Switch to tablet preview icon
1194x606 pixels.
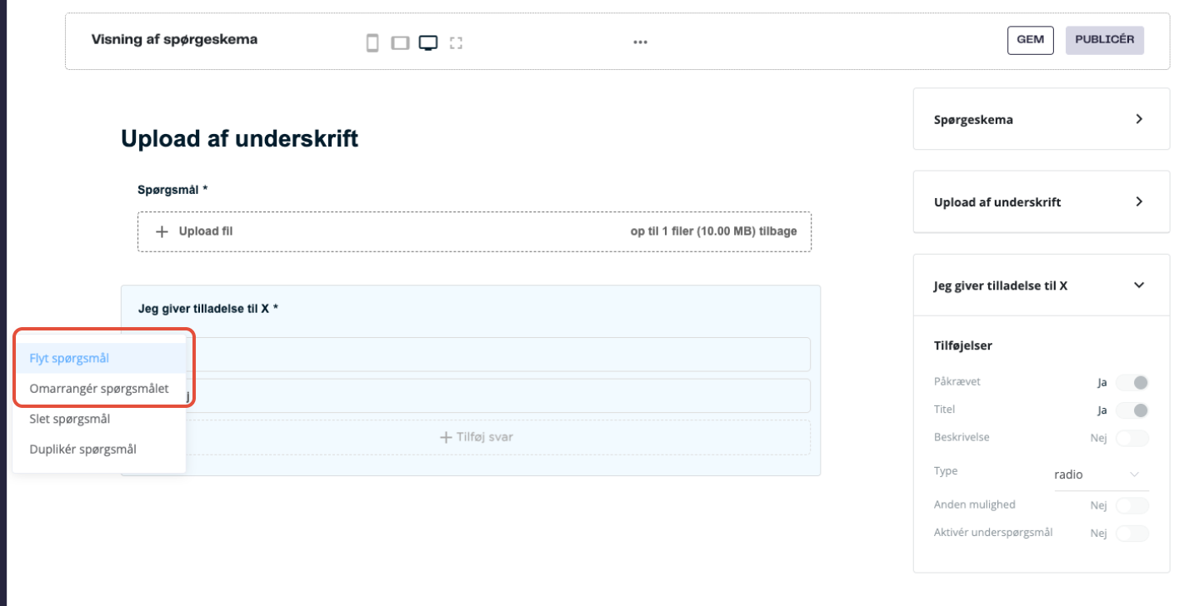pyautogui.click(x=400, y=42)
